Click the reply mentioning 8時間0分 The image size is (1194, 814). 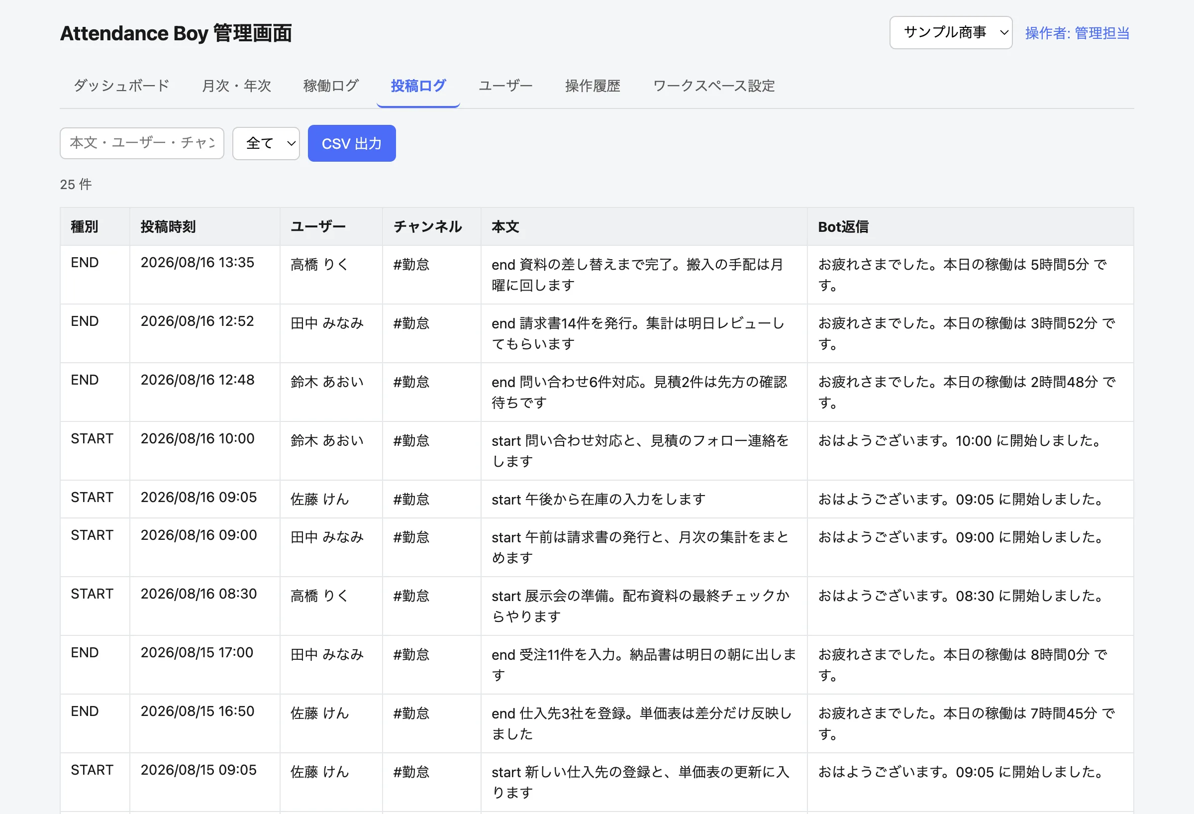(962, 664)
